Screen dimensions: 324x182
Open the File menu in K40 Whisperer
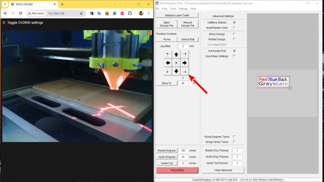pyautogui.click(x=157, y=9)
